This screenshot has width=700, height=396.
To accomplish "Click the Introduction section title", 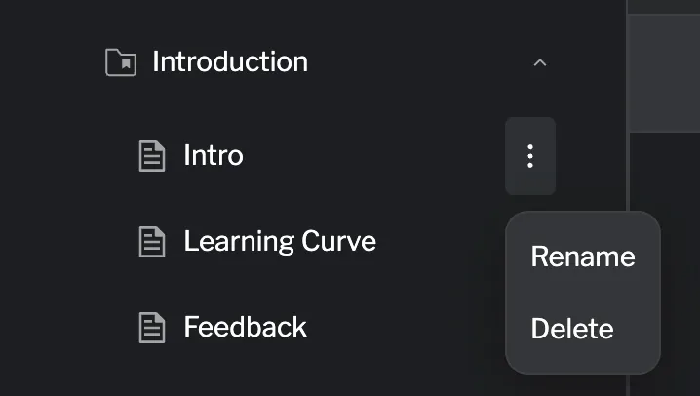I will pos(229,62).
